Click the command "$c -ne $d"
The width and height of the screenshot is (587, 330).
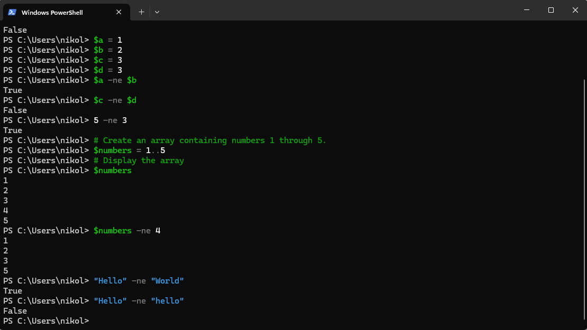(115, 100)
